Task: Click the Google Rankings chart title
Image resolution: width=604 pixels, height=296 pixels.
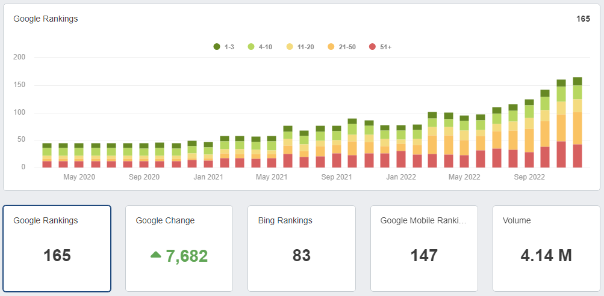Action: [x=45, y=19]
